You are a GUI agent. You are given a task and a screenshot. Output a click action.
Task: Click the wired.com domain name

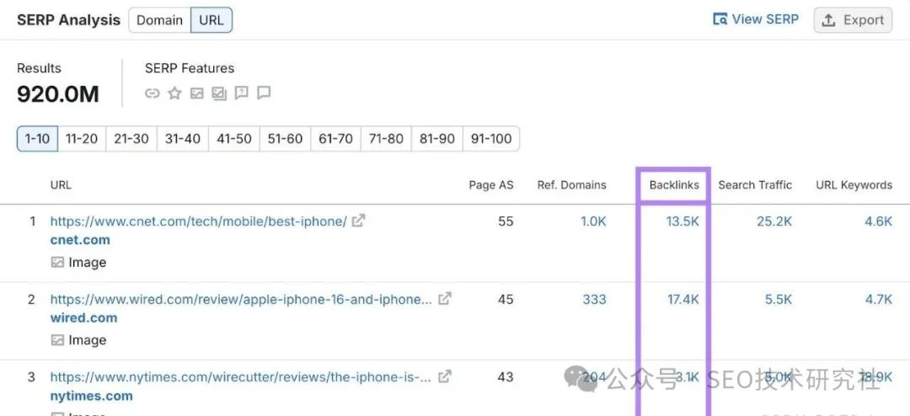83,318
